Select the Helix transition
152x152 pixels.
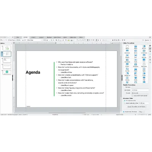coord(136,79)
